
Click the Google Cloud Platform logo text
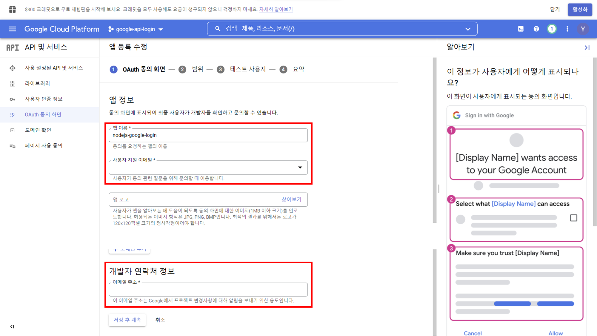pos(62,29)
